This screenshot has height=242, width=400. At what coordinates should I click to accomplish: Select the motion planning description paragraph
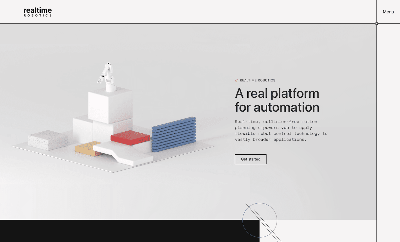tap(280, 130)
